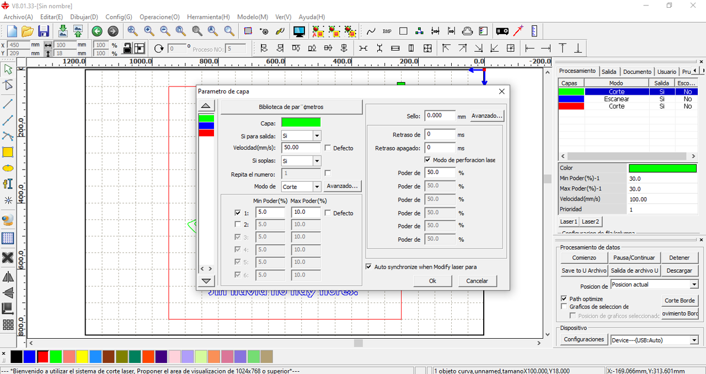Click the gray Redo arrow icon

coord(113,31)
